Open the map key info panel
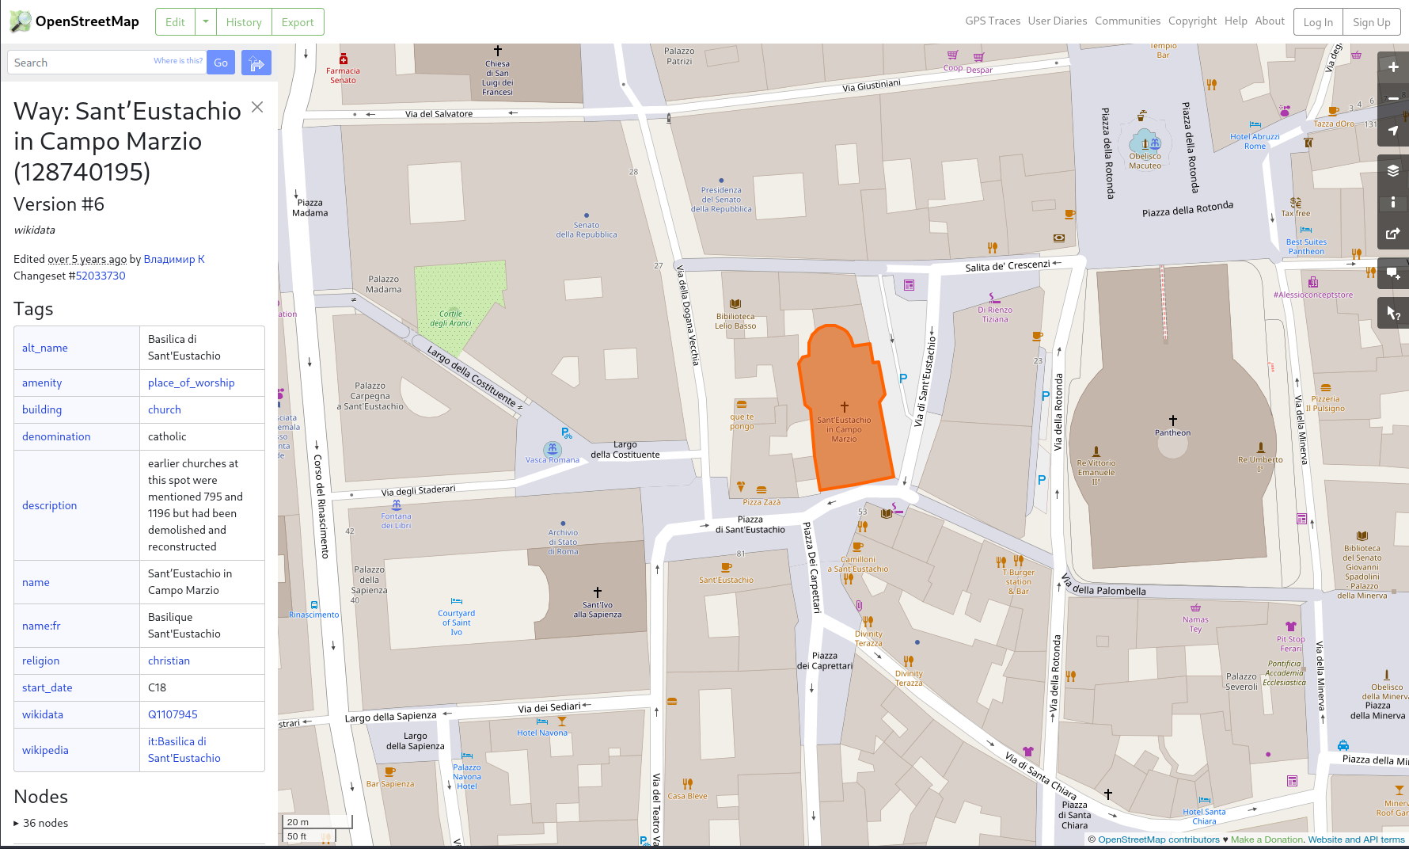Viewport: 1409px width, 849px height. click(x=1393, y=202)
